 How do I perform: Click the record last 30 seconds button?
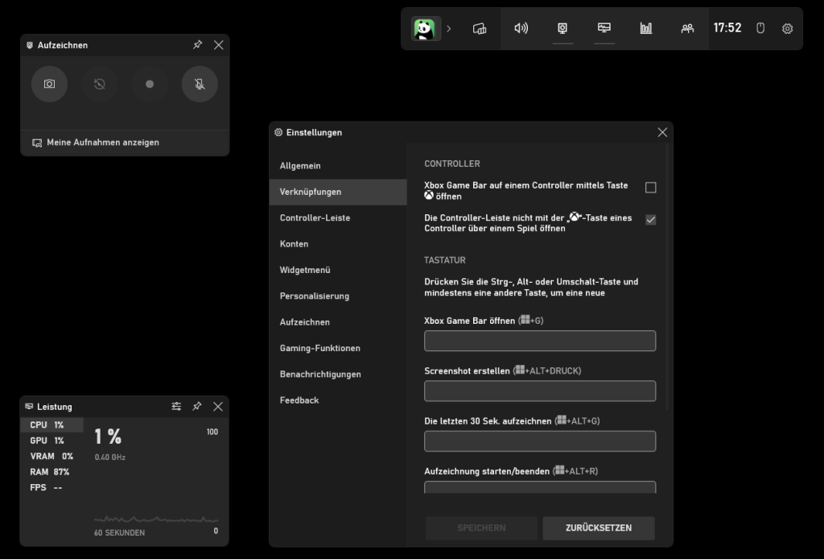[99, 84]
